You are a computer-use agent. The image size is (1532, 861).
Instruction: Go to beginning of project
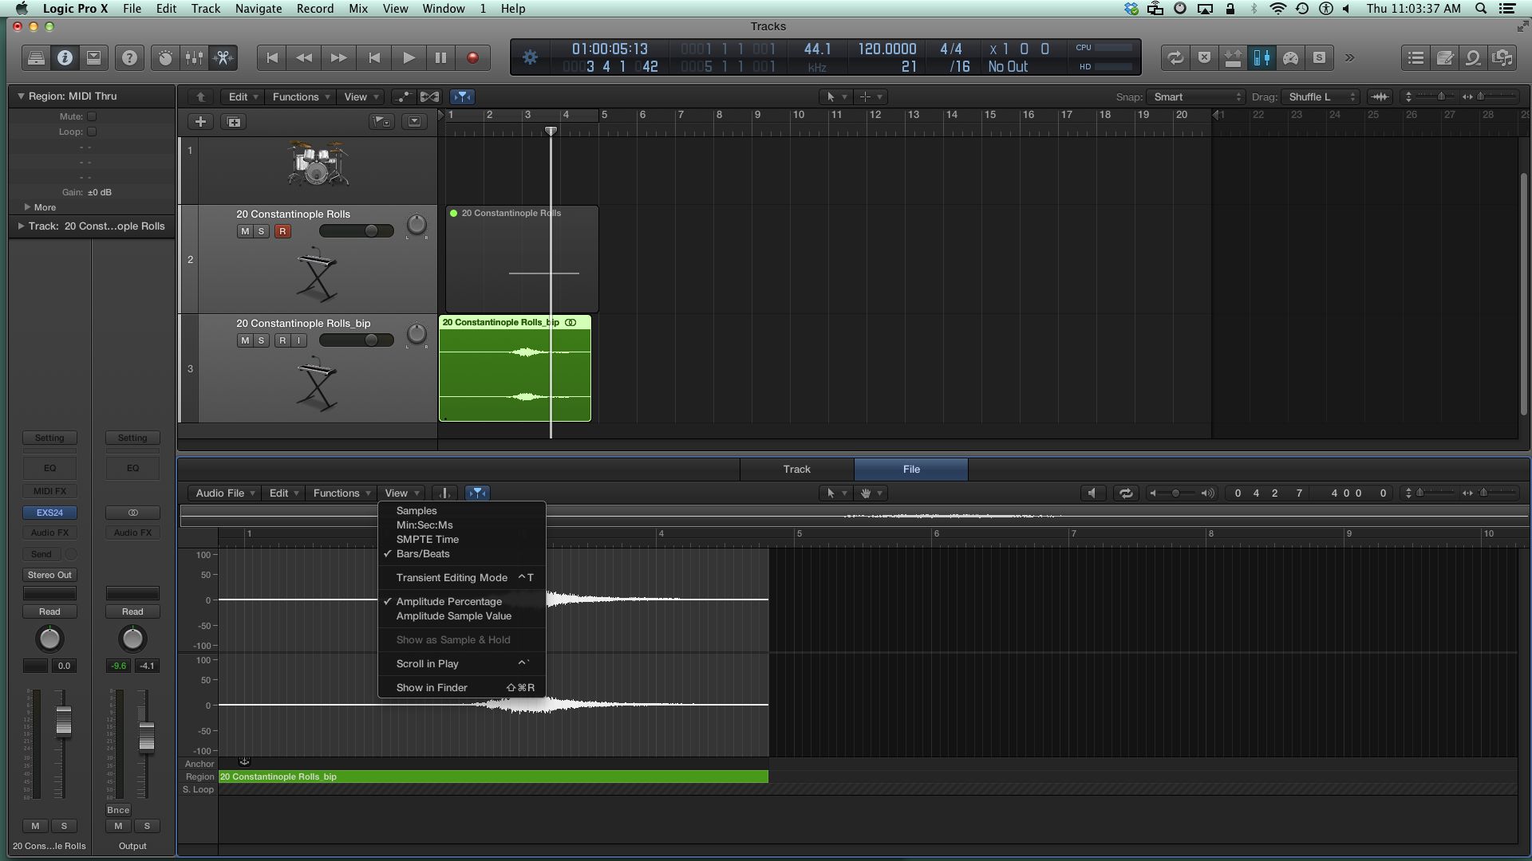tap(272, 57)
